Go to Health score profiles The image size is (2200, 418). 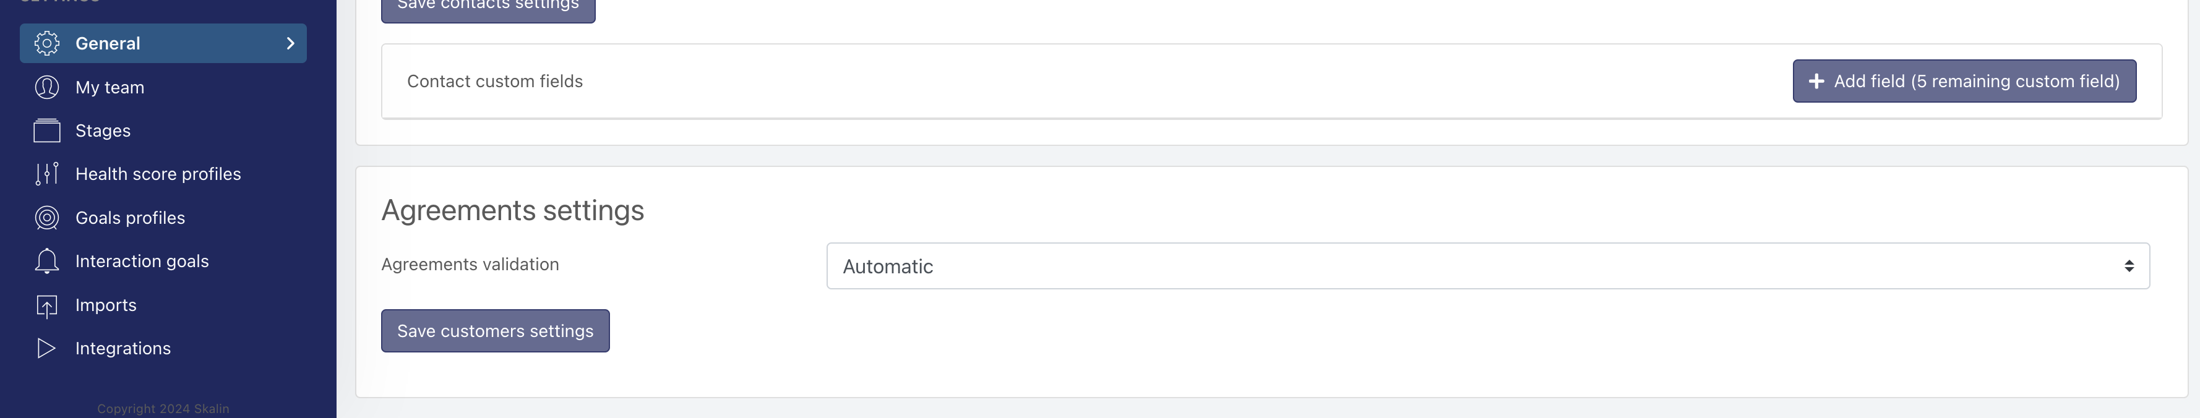(x=158, y=174)
